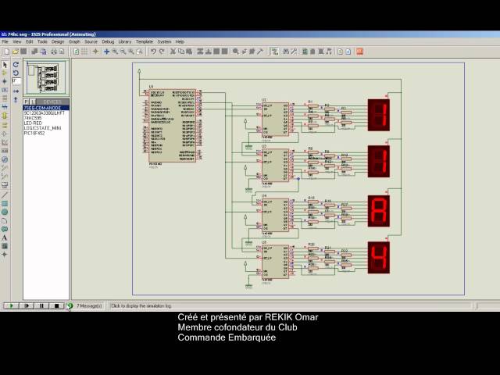Click the Rotate Clockwise icon
This screenshot has width=500, height=375.
(x=16, y=64)
